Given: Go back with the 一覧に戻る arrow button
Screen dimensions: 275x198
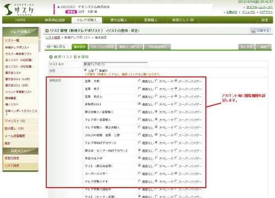Looking at the screenshot, I should pyautogui.click(x=57, y=47).
